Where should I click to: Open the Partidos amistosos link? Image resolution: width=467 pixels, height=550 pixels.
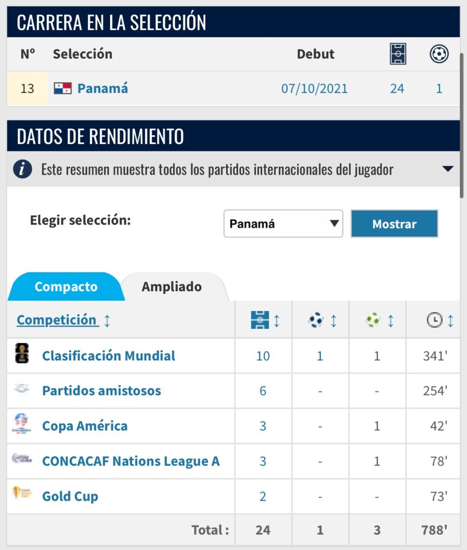[102, 390]
